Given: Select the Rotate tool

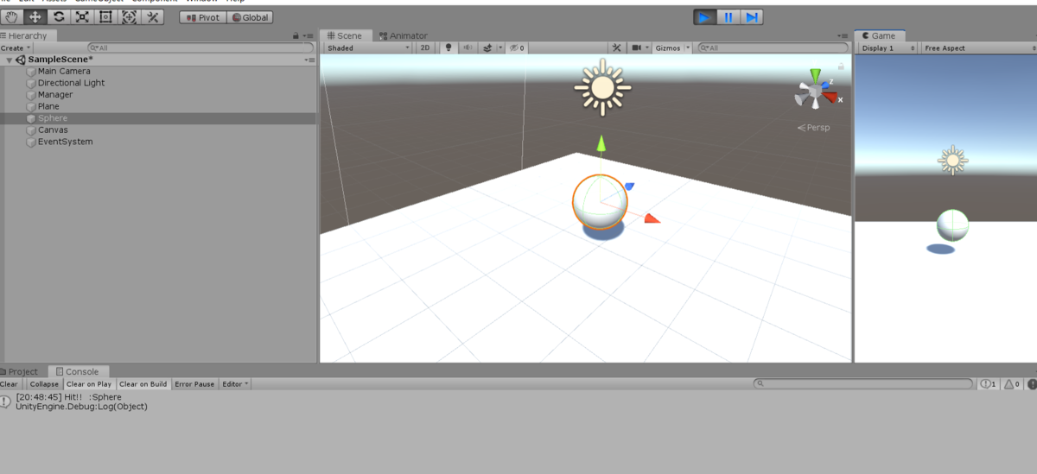Looking at the screenshot, I should coord(59,16).
